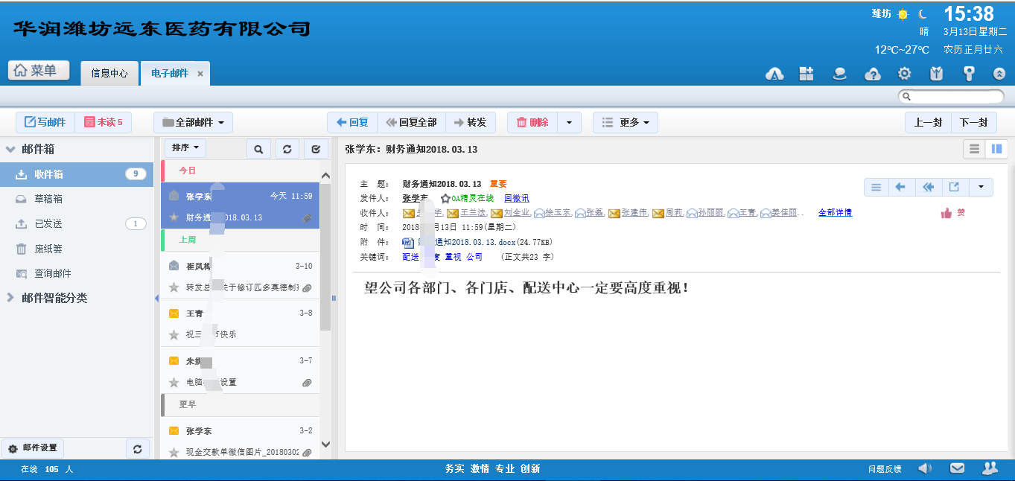The width and height of the screenshot is (1015, 481).
Task: Click the forward-in-new-window icon in mail header
Action: 954,187
